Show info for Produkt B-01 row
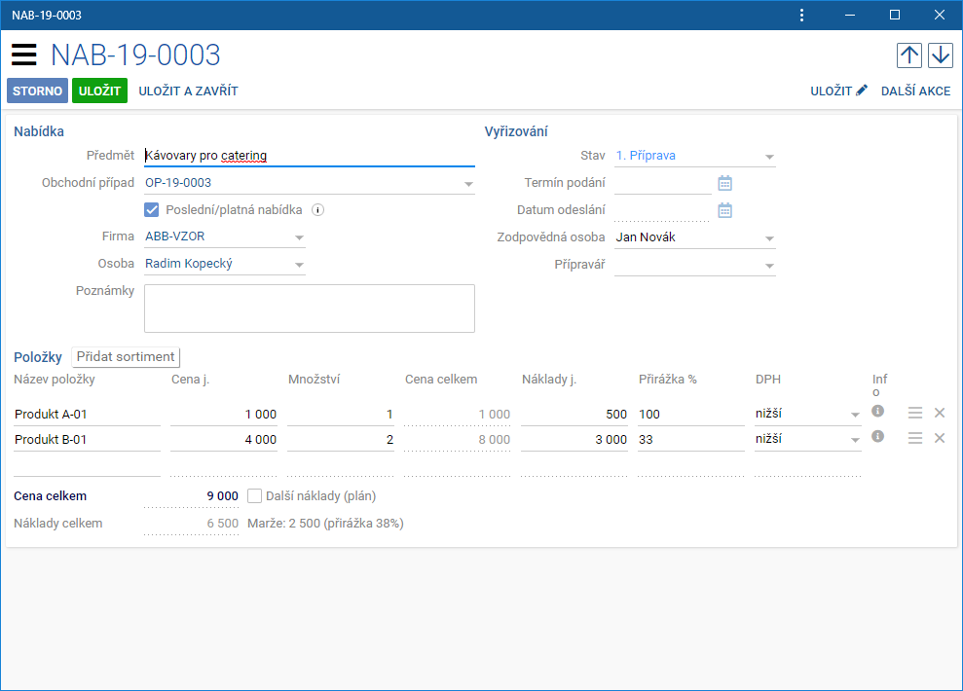Image resolution: width=963 pixels, height=691 pixels. (x=877, y=436)
